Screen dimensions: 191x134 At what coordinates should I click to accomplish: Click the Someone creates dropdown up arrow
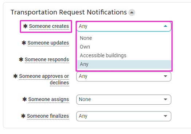point(165,26)
